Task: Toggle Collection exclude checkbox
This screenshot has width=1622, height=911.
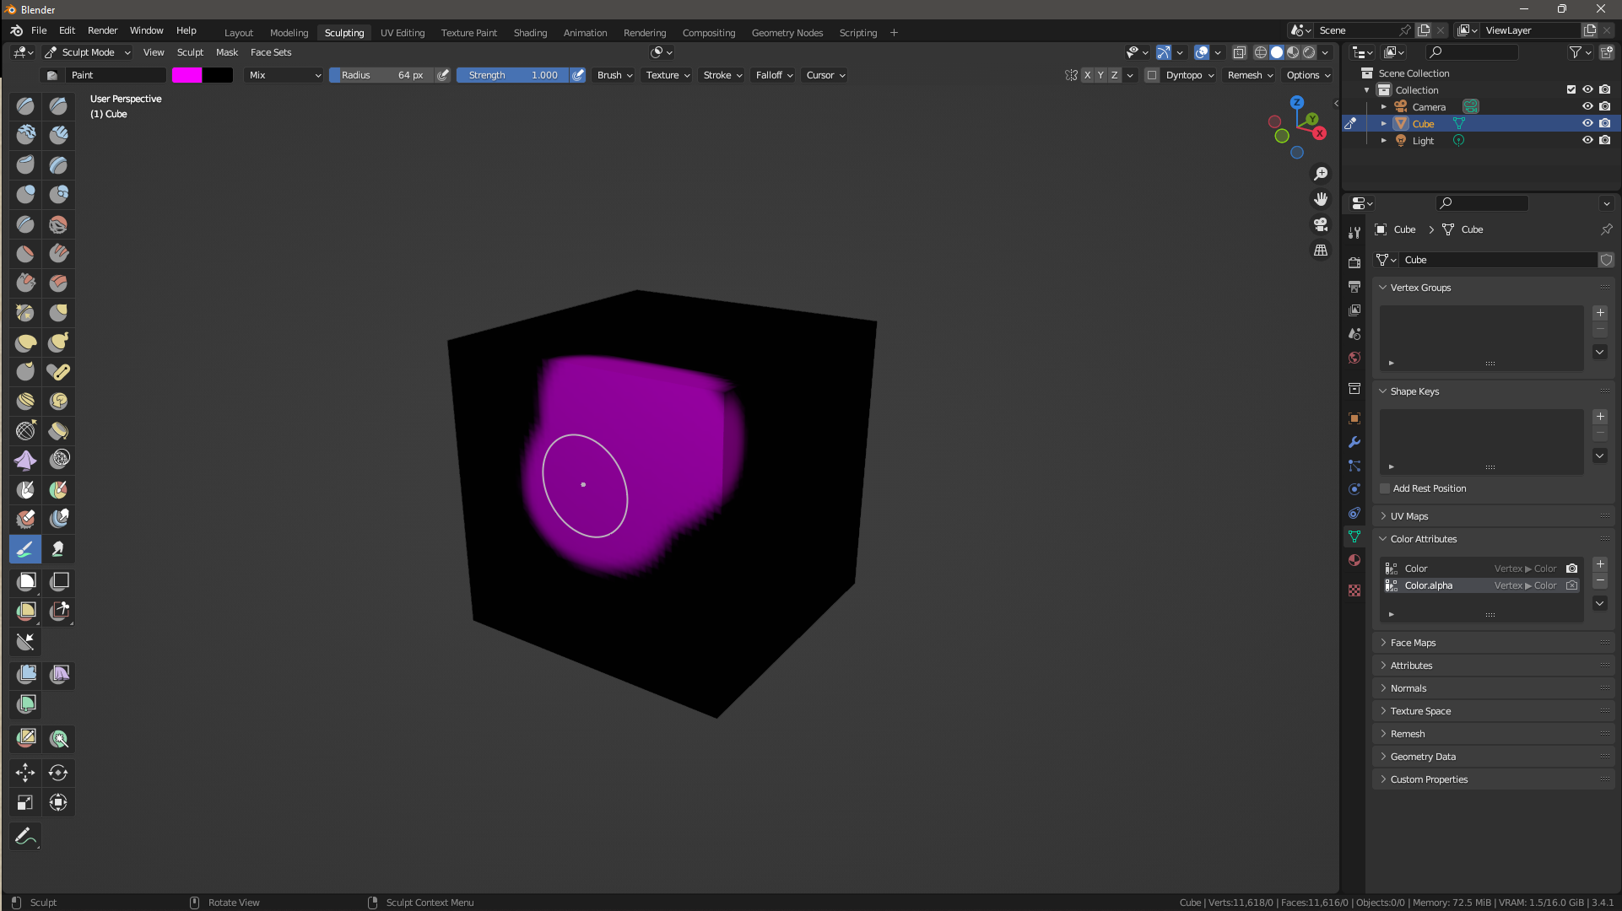Action: point(1571,89)
